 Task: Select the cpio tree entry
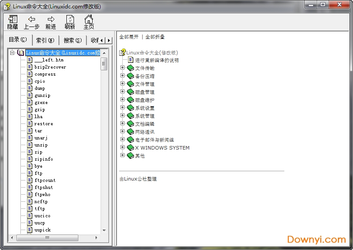click(40, 81)
